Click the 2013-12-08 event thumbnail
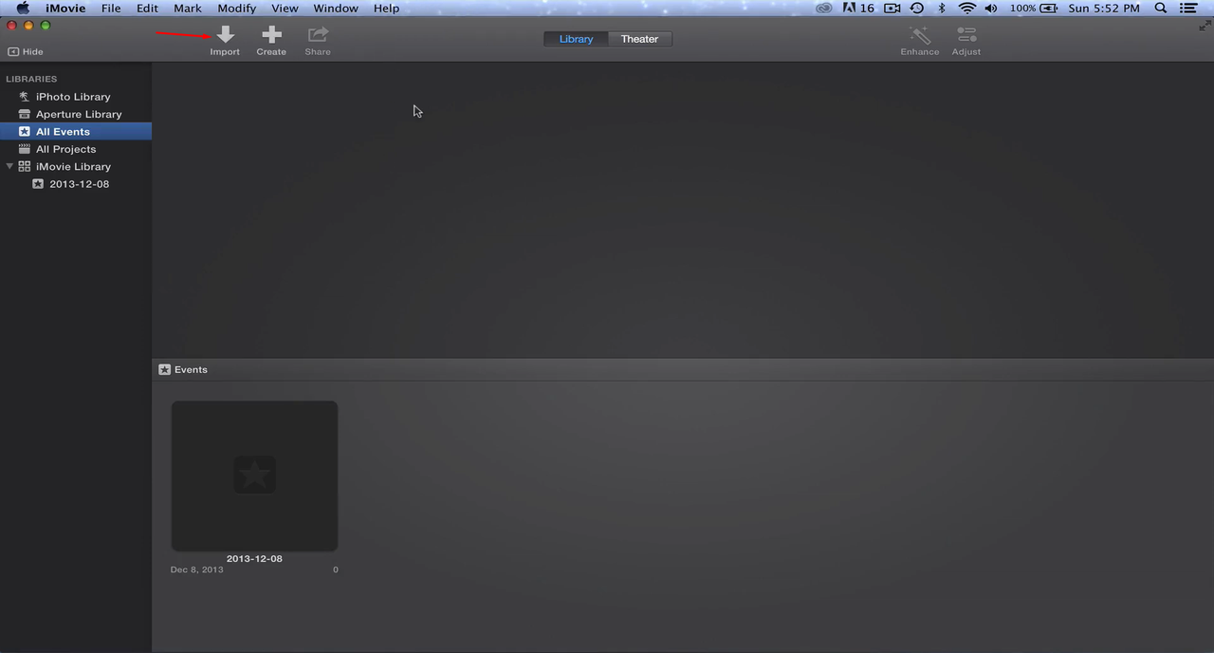This screenshot has height=653, width=1214. [x=254, y=476]
